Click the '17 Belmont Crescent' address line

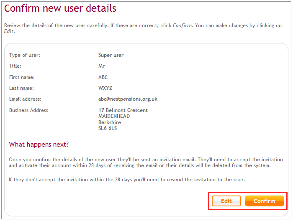(123, 110)
